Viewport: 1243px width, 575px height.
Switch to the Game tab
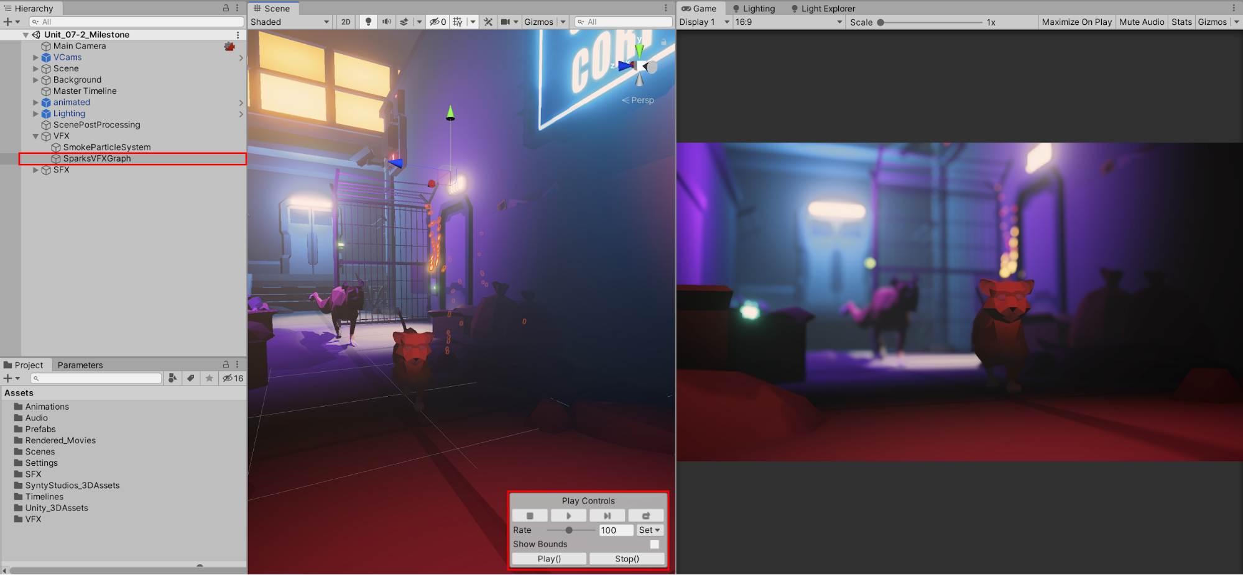[700, 8]
